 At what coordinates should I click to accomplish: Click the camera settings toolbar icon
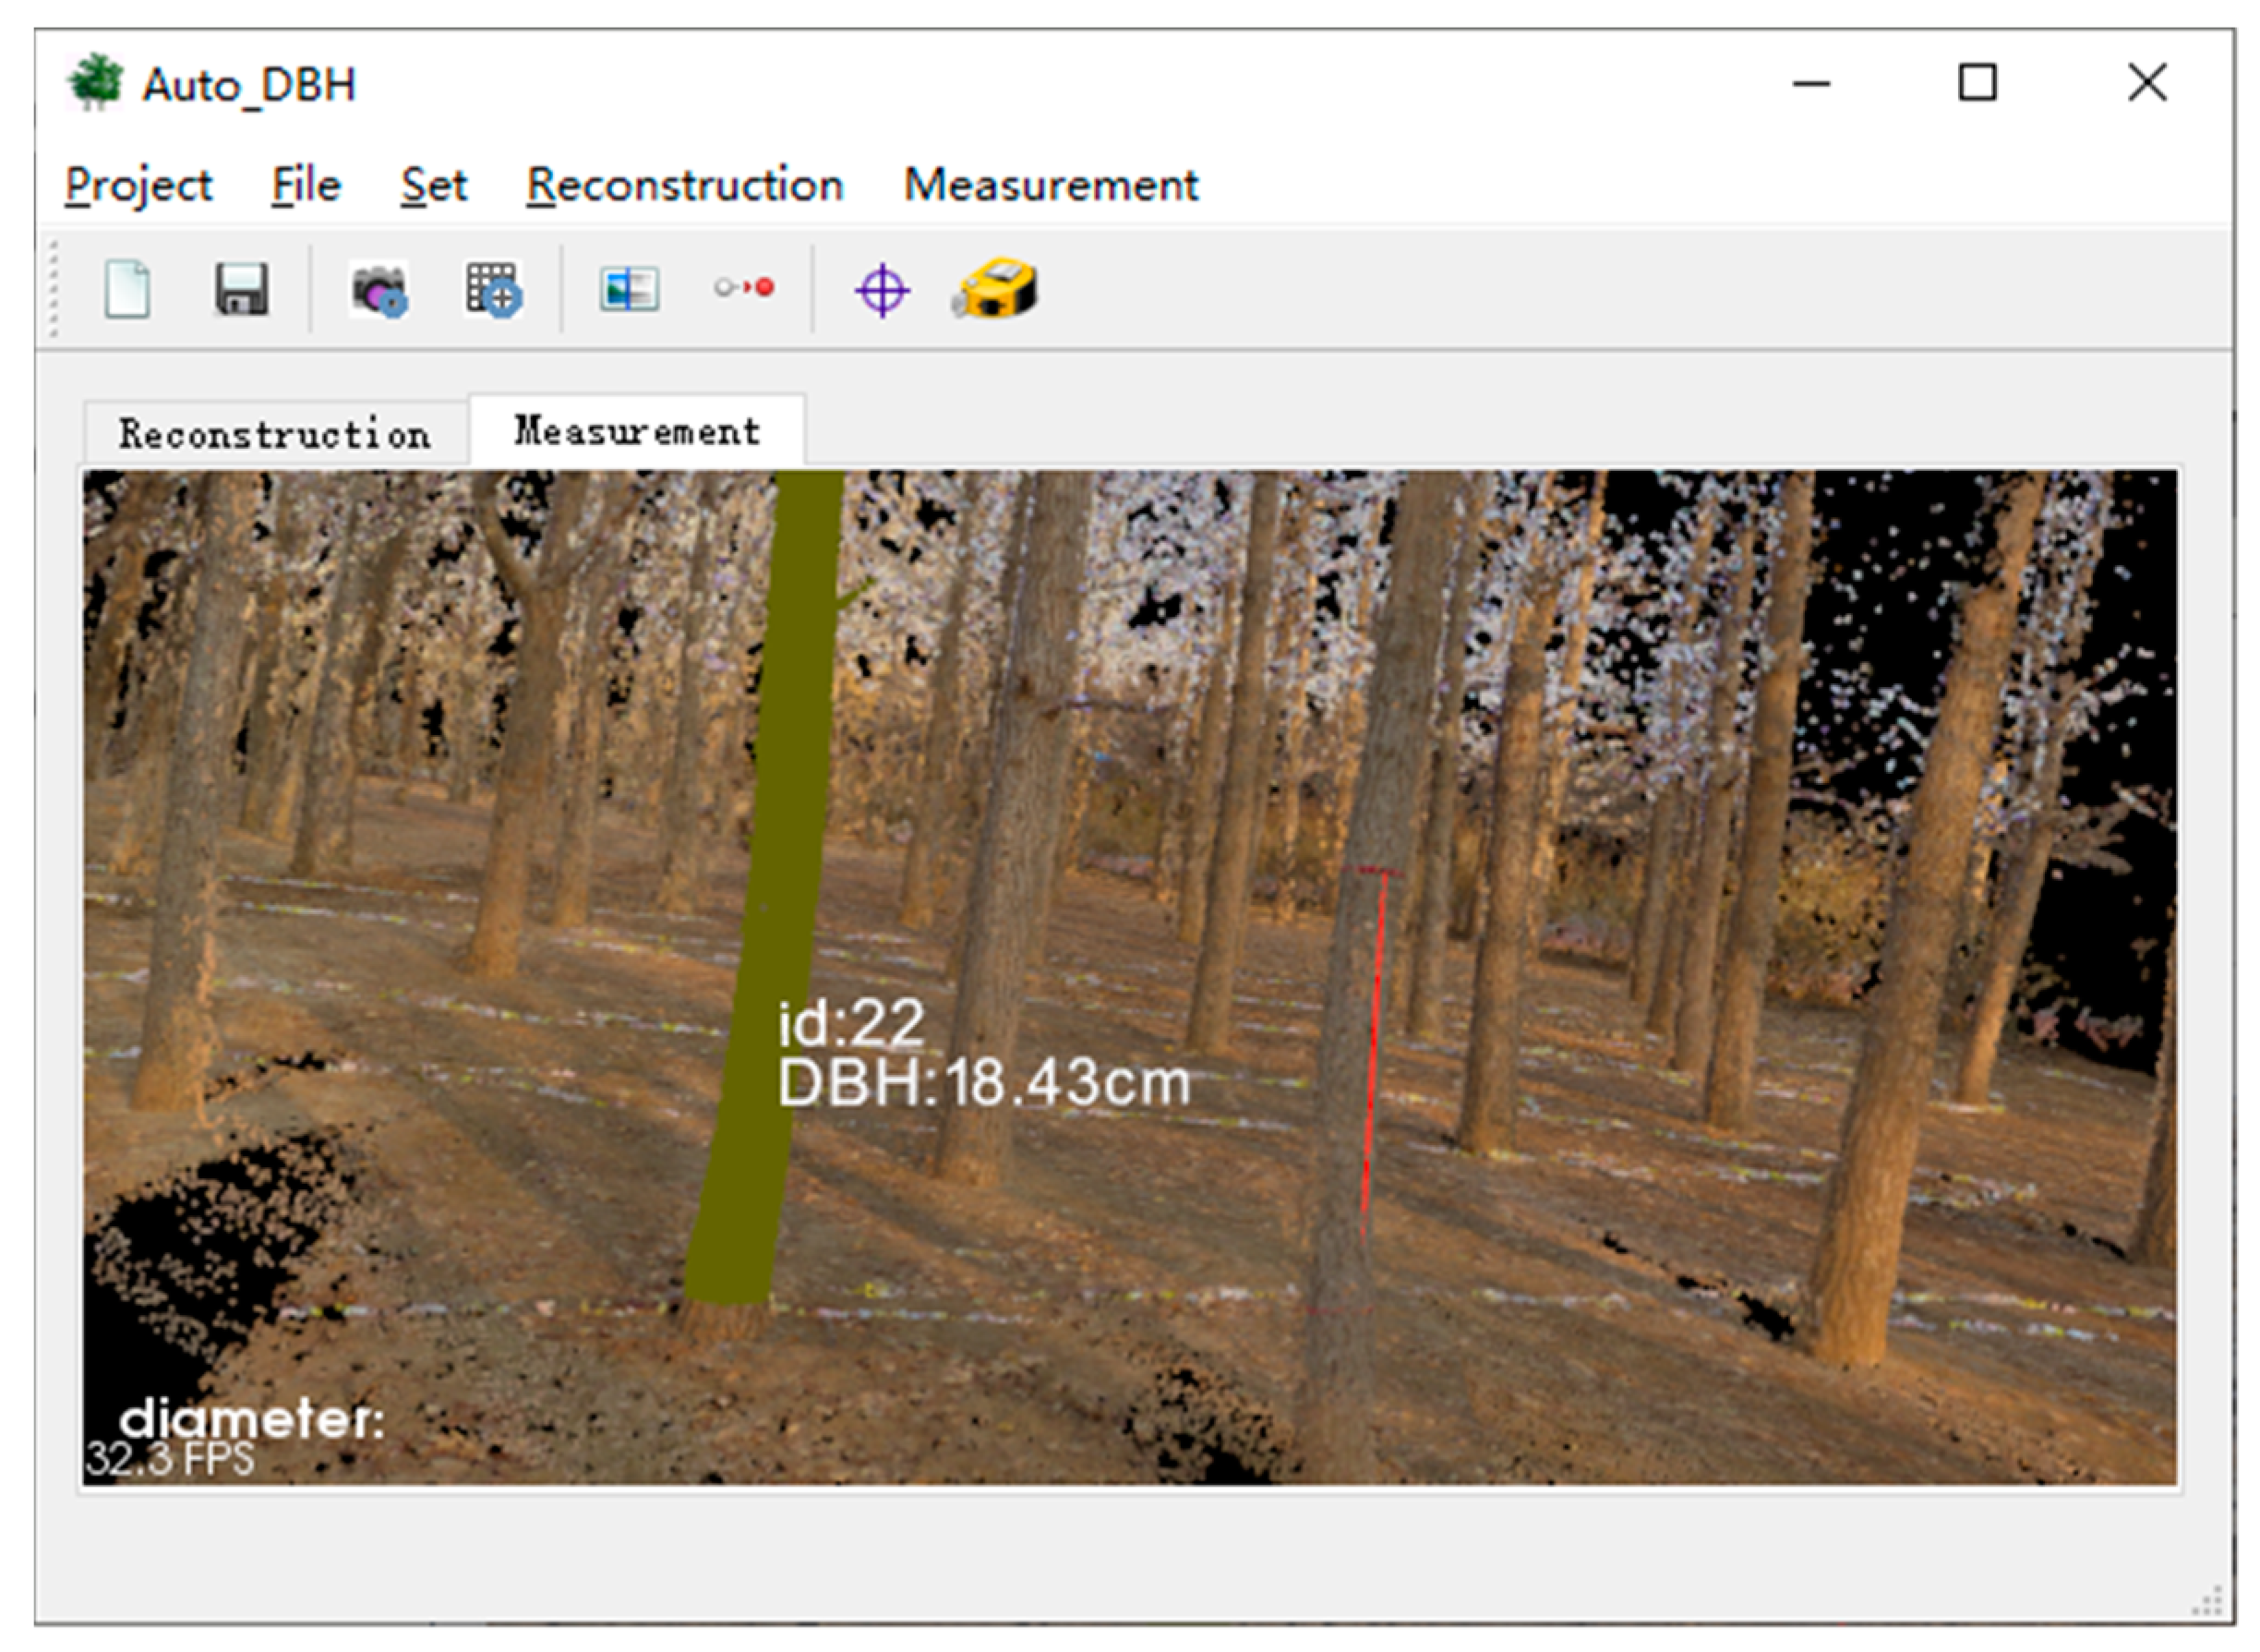[379, 290]
